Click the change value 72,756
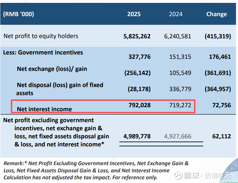 click(x=222, y=105)
